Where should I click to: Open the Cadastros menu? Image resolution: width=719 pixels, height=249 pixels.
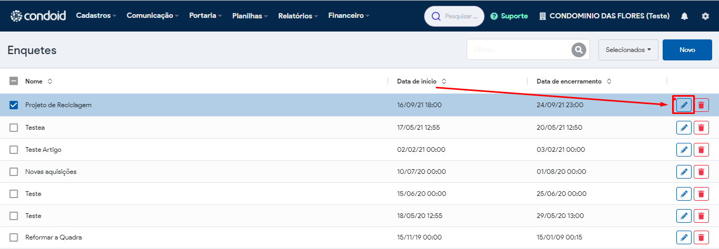coord(96,16)
